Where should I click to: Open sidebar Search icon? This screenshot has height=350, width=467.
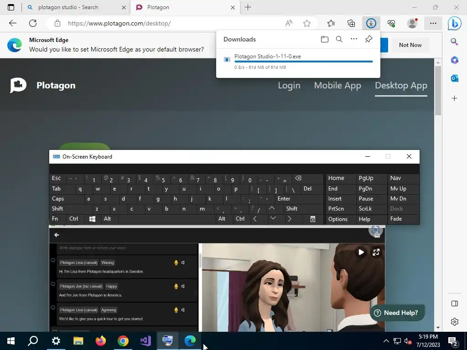point(454,41)
